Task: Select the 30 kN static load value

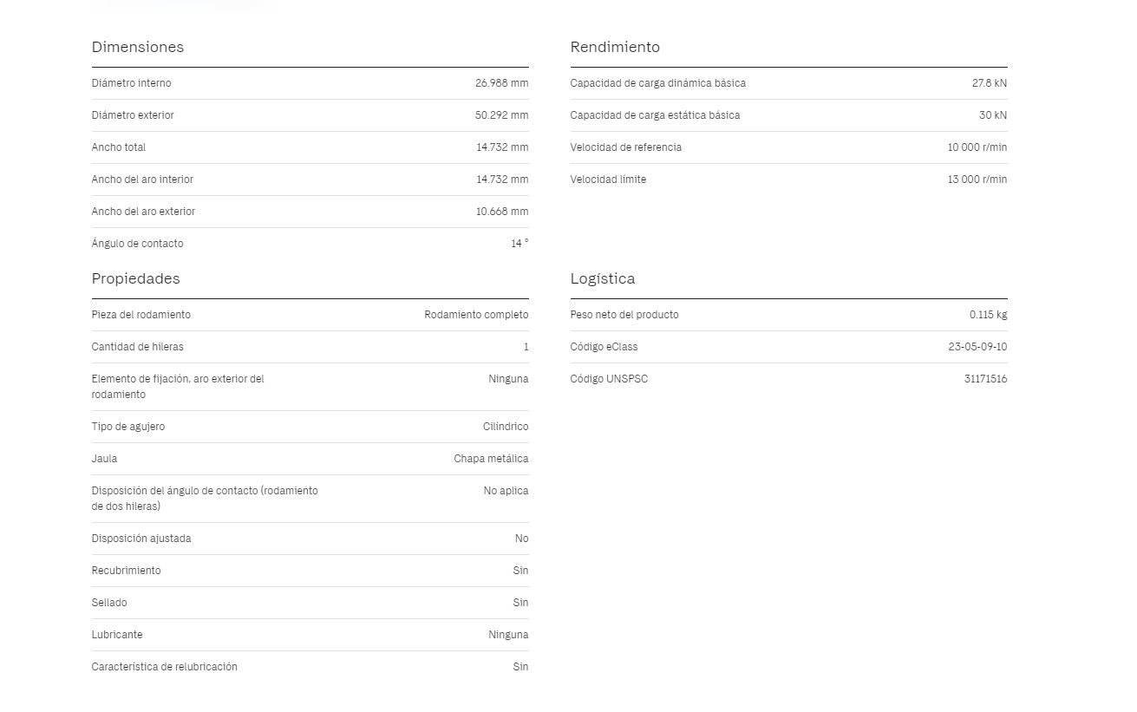Action: [x=993, y=115]
